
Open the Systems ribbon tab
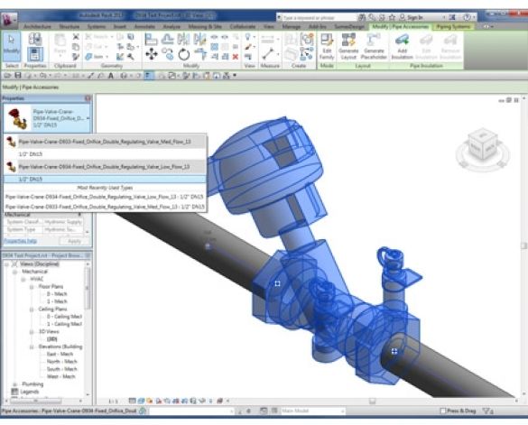(x=97, y=26)
